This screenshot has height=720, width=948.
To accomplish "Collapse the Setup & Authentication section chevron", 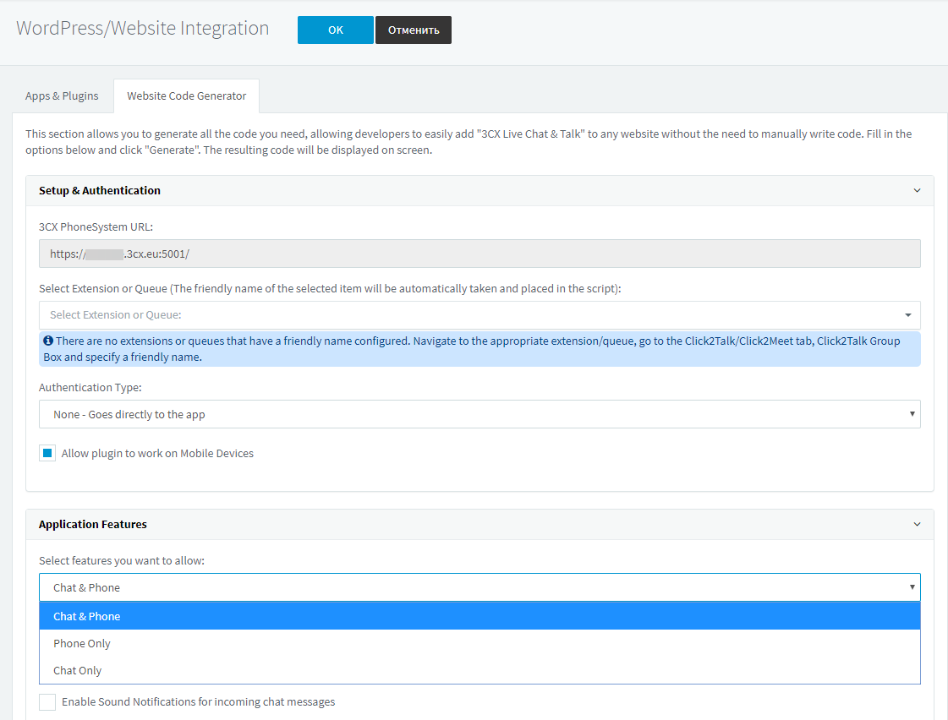I will (x=917, y=191).
